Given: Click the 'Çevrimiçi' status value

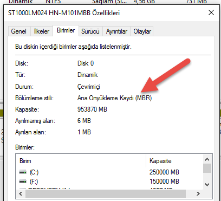Looking at the screenshot, I should [88, 87].
